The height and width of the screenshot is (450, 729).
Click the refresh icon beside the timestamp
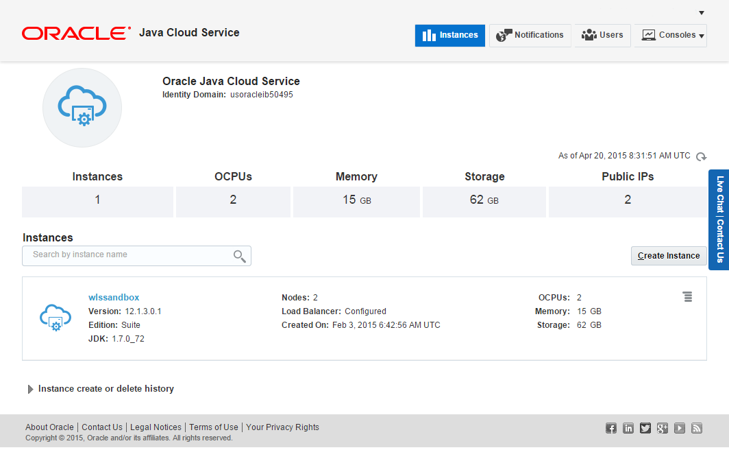point(701,156)
